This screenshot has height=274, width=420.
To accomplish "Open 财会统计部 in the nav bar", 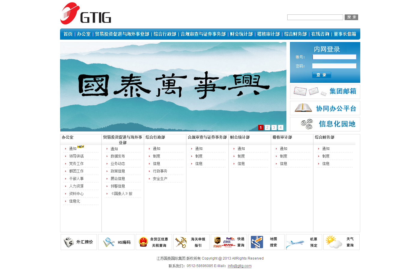I will coord(241,34).
